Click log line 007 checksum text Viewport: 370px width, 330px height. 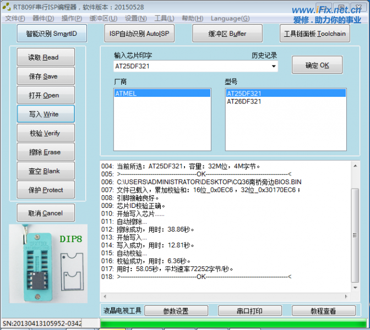tap(201, 190)
